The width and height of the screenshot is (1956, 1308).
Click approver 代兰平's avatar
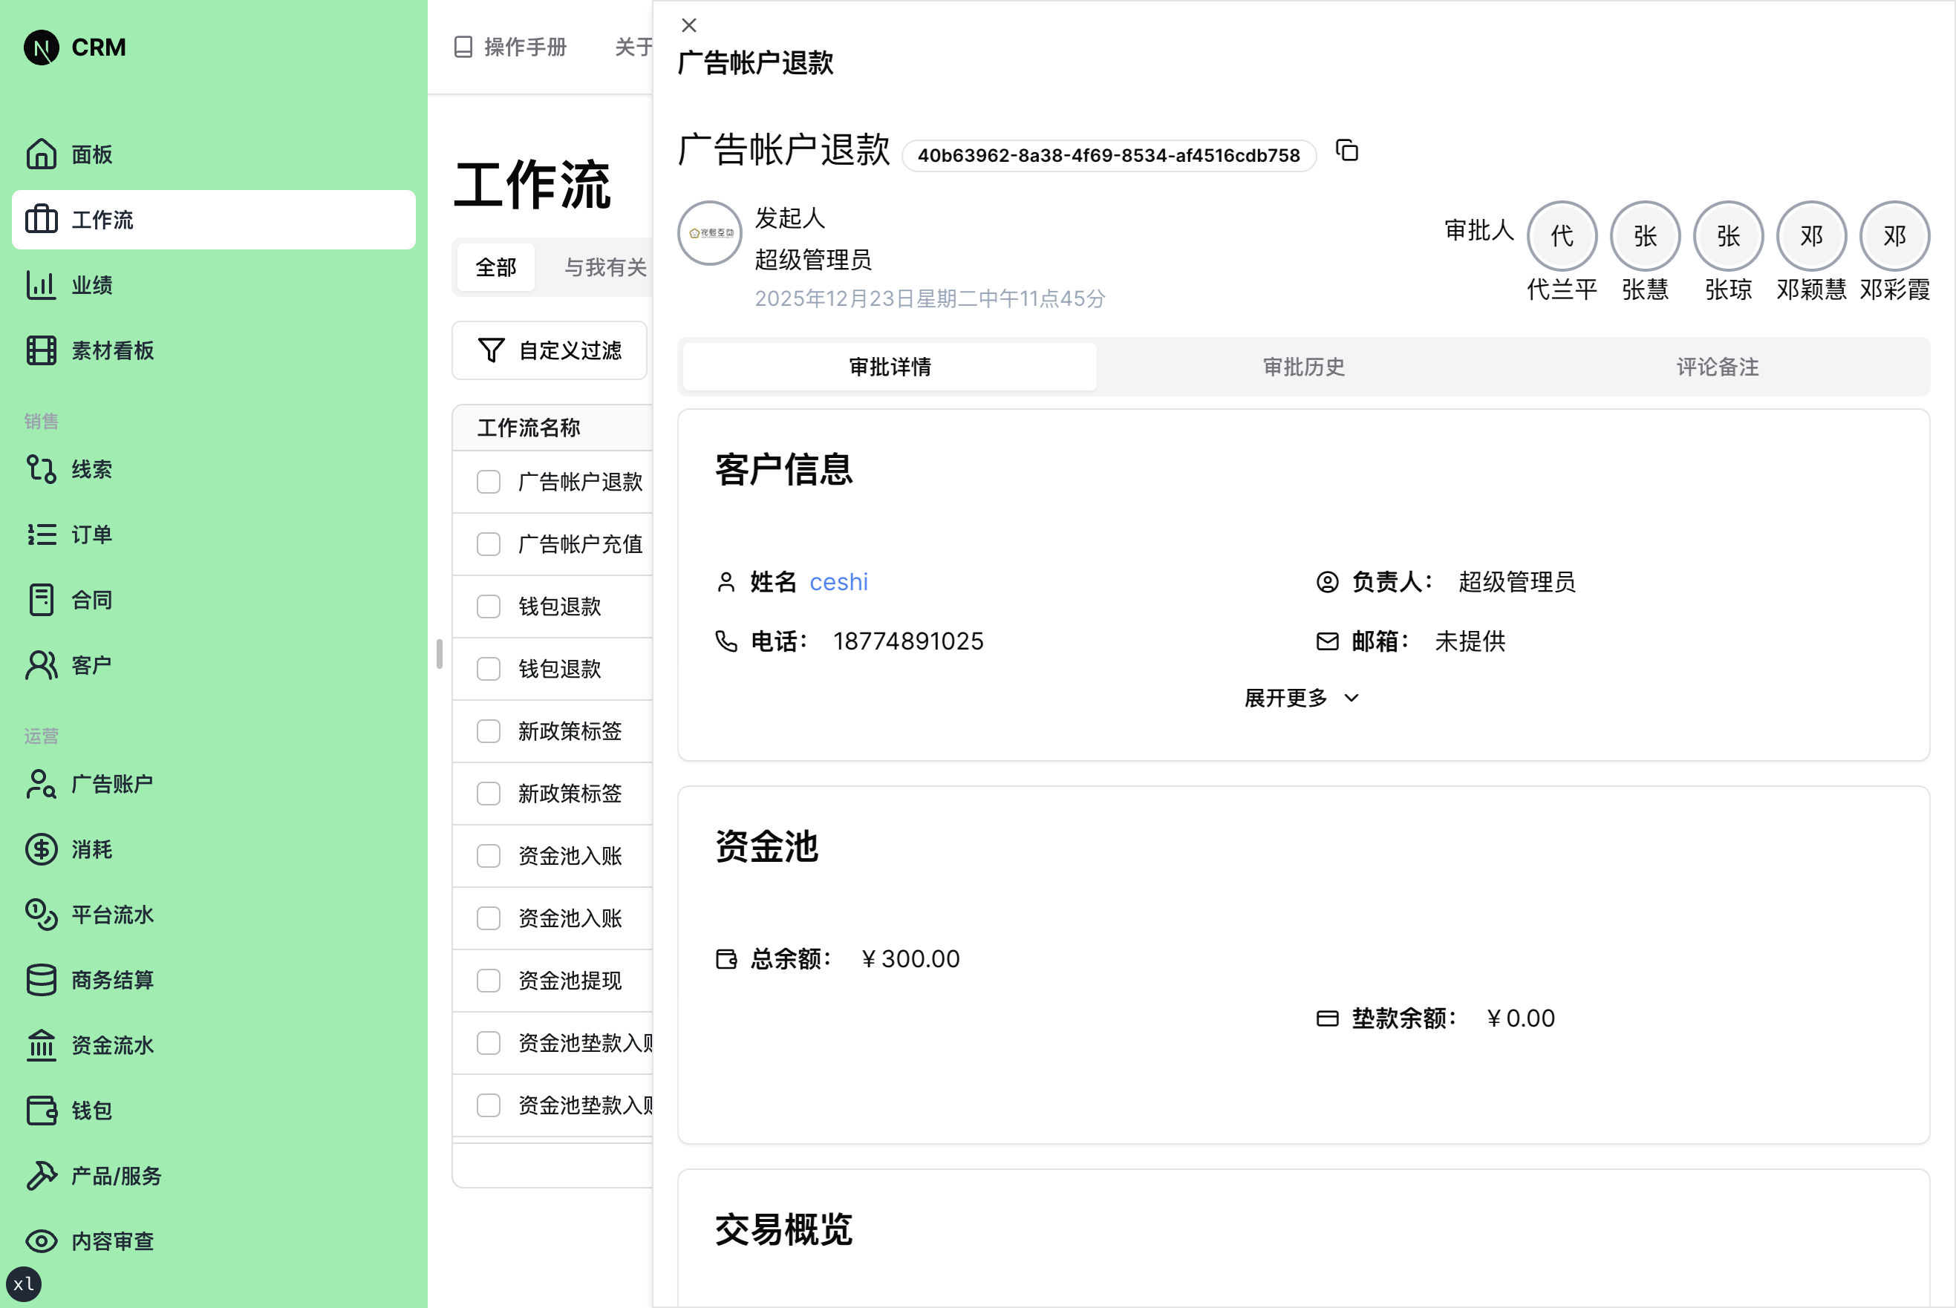tap(1561, 235)
